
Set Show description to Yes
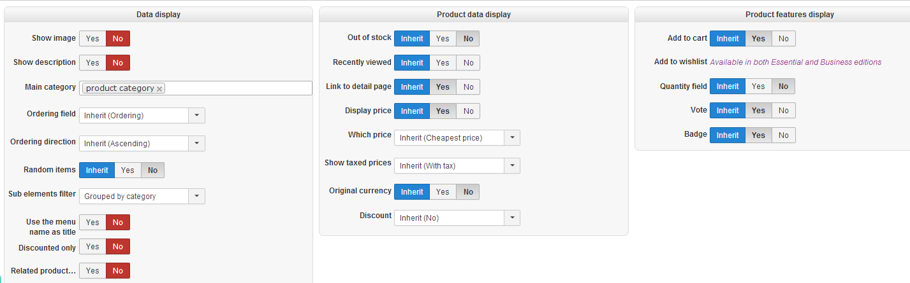click(x=92, y=62)
